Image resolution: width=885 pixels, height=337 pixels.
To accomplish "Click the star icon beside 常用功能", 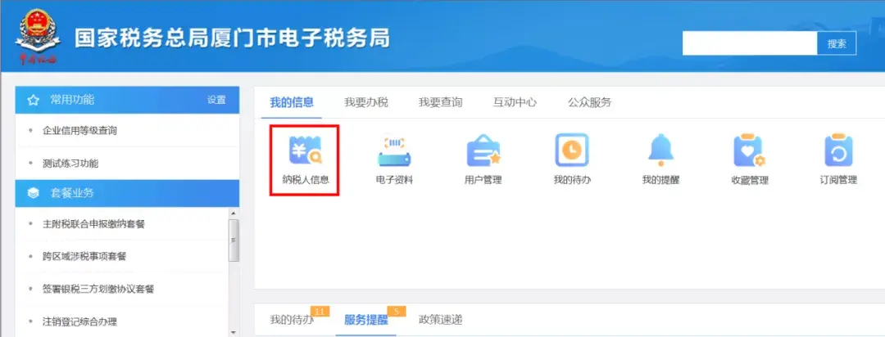I will click(x=34, y=101).
